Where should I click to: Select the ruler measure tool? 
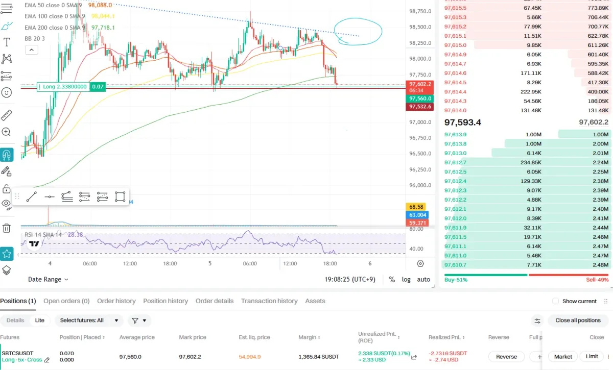(x=7, y=115)
